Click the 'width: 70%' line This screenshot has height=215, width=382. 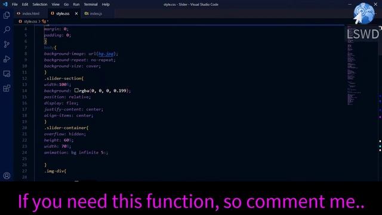[x=57, y=146]
